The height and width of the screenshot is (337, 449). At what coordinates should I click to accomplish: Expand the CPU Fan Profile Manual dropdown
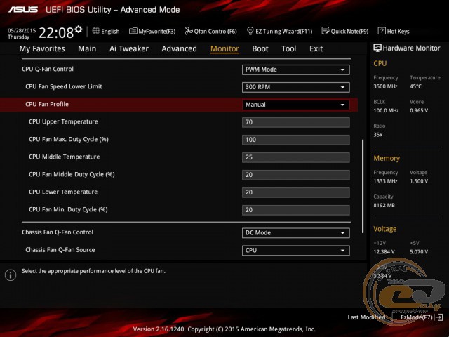click(x=296, y=105)
